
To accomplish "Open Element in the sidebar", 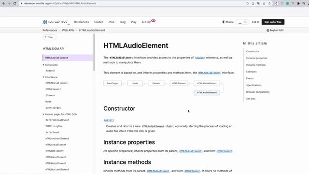I will click(x=50, y=95).
